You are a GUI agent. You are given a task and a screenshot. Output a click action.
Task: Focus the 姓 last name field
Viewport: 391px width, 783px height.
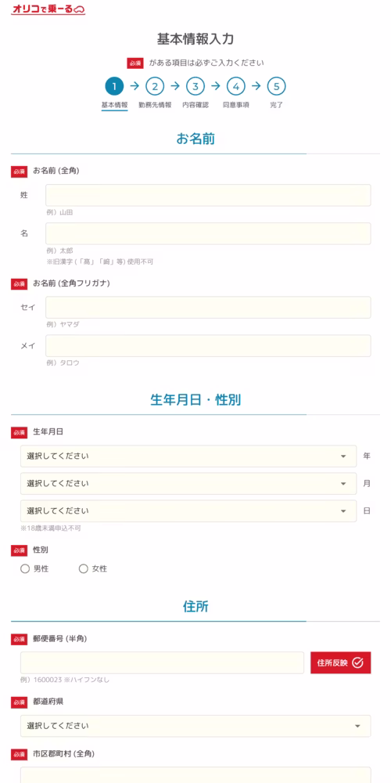tap(208, 195)
